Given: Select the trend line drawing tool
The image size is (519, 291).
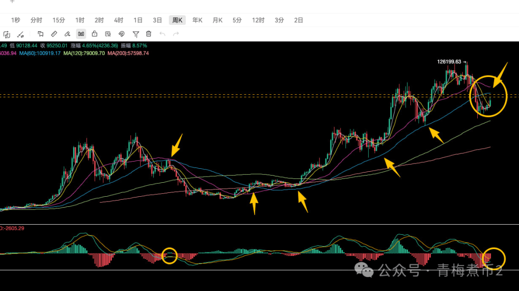Looking at the screenshot, I should (21, 34).
